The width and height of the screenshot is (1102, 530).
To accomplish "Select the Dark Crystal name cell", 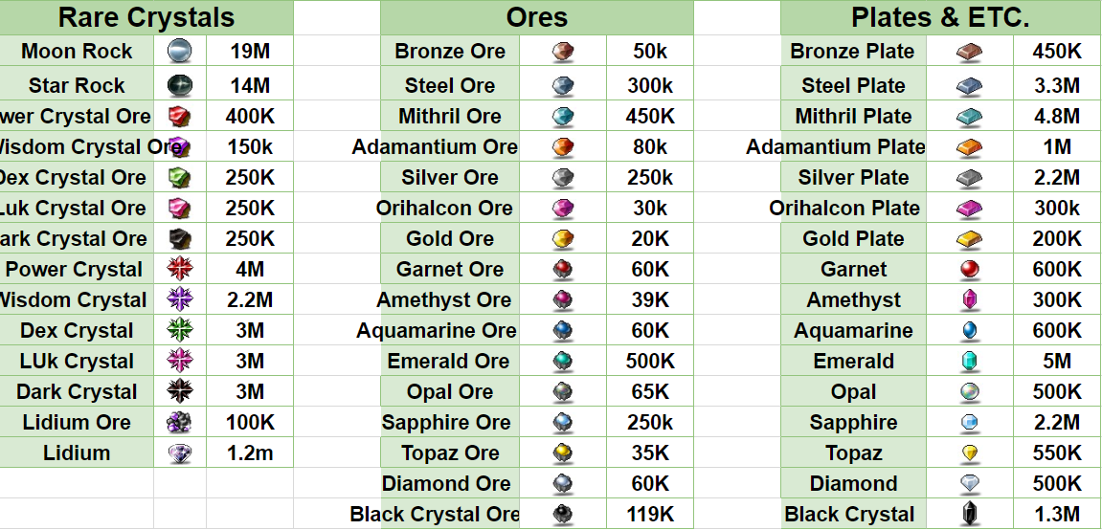I will point(77,391).
